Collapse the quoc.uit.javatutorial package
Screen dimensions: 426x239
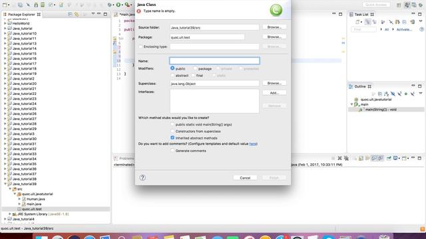pos(15,194)
